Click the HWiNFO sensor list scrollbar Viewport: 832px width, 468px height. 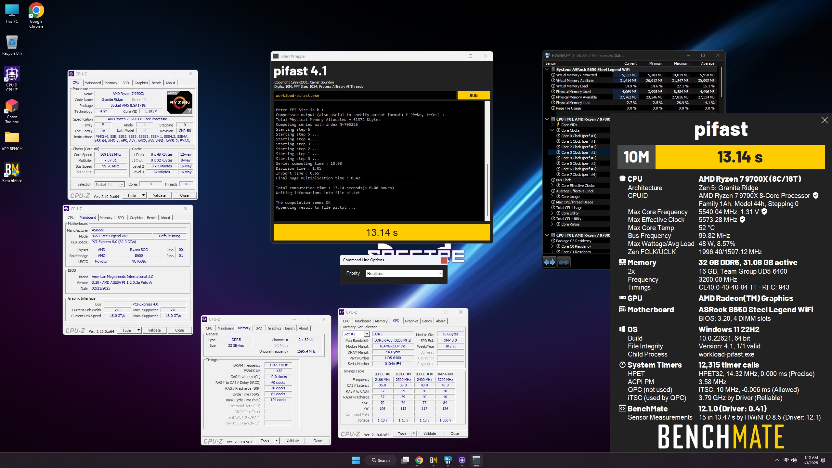tap(721, 81)
